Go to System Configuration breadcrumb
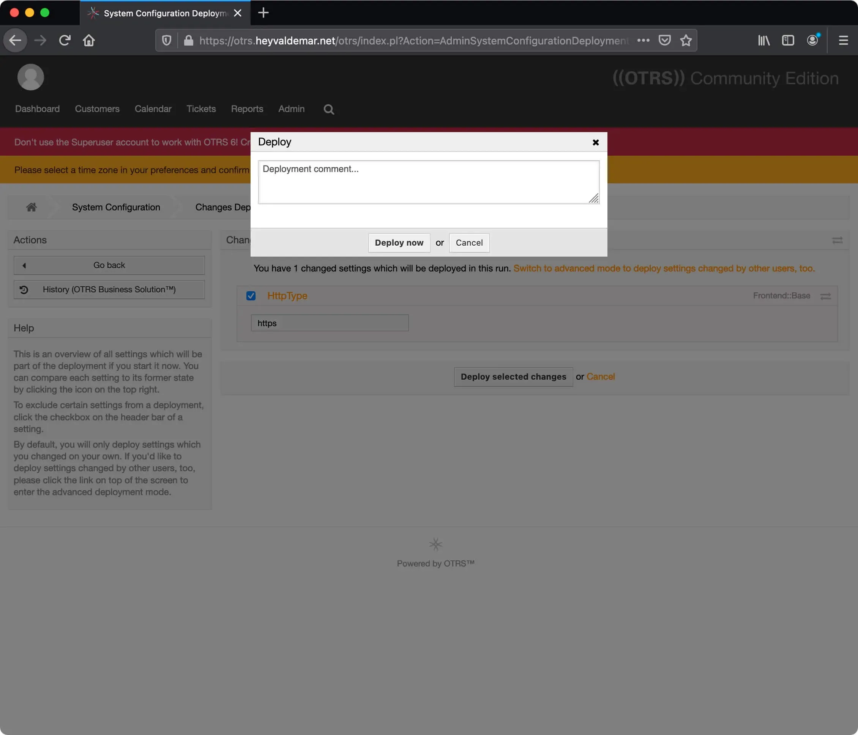 pos(116,207)
